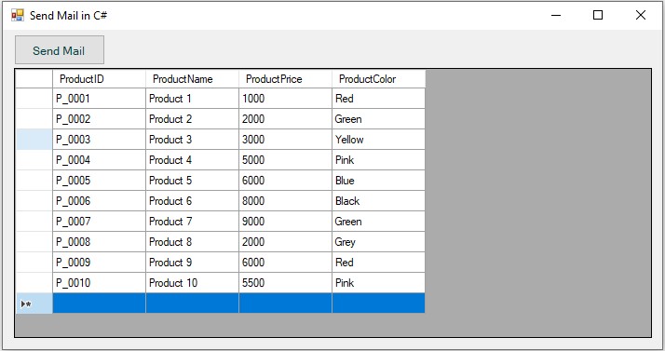This screenshot has height=351, width=665.
Task: Select the P_0005 cell
Action: coord(100,181)
